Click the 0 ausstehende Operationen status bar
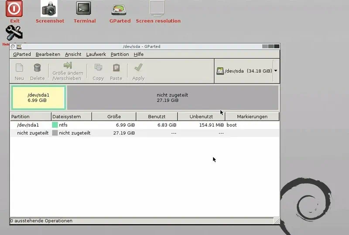Viewport: 349px width, 235px height. (141, 221)
